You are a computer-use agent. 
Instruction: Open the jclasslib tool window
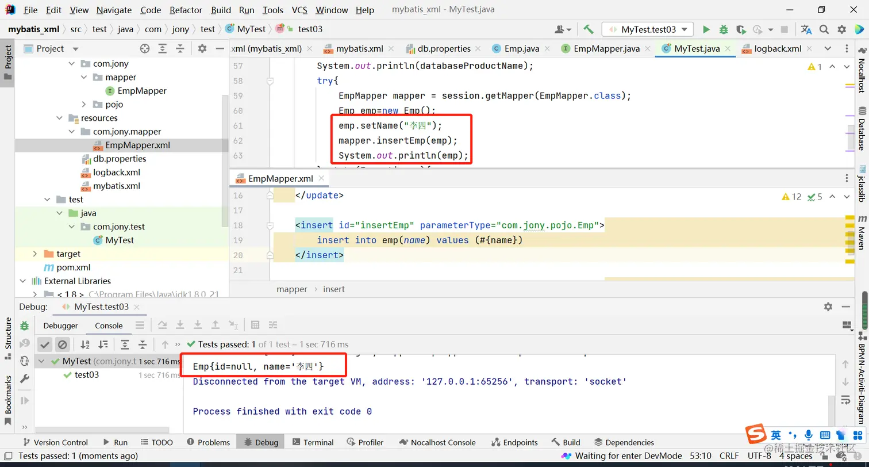(x=862, y=183)
